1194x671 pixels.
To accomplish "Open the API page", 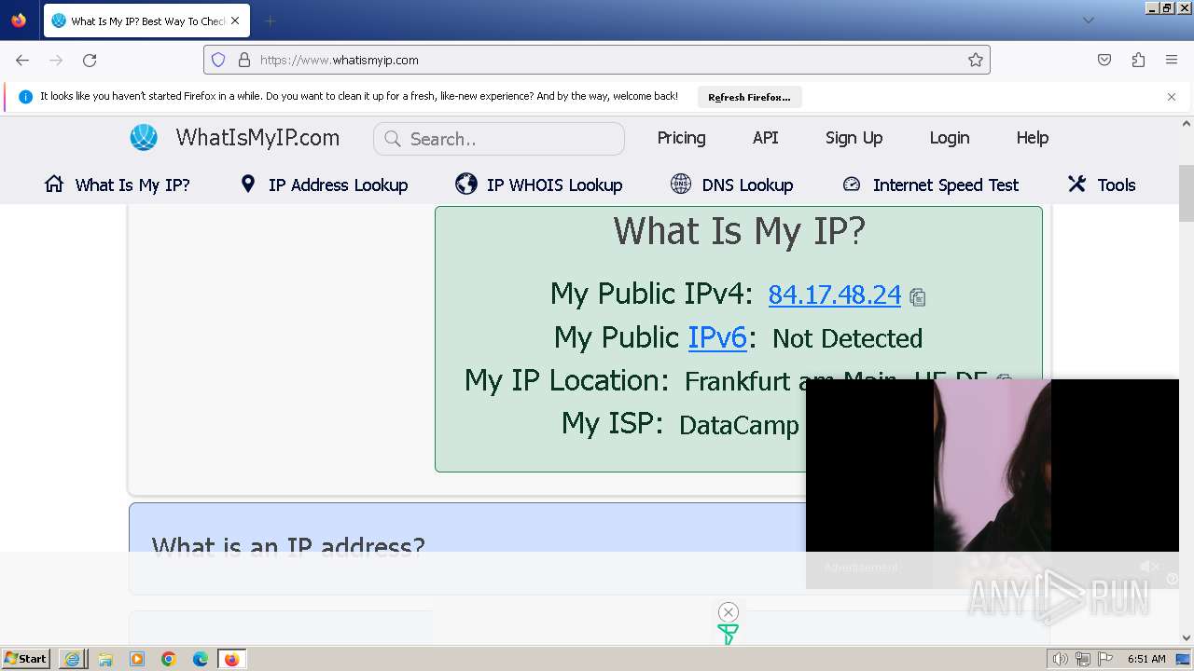I will 765,138.
